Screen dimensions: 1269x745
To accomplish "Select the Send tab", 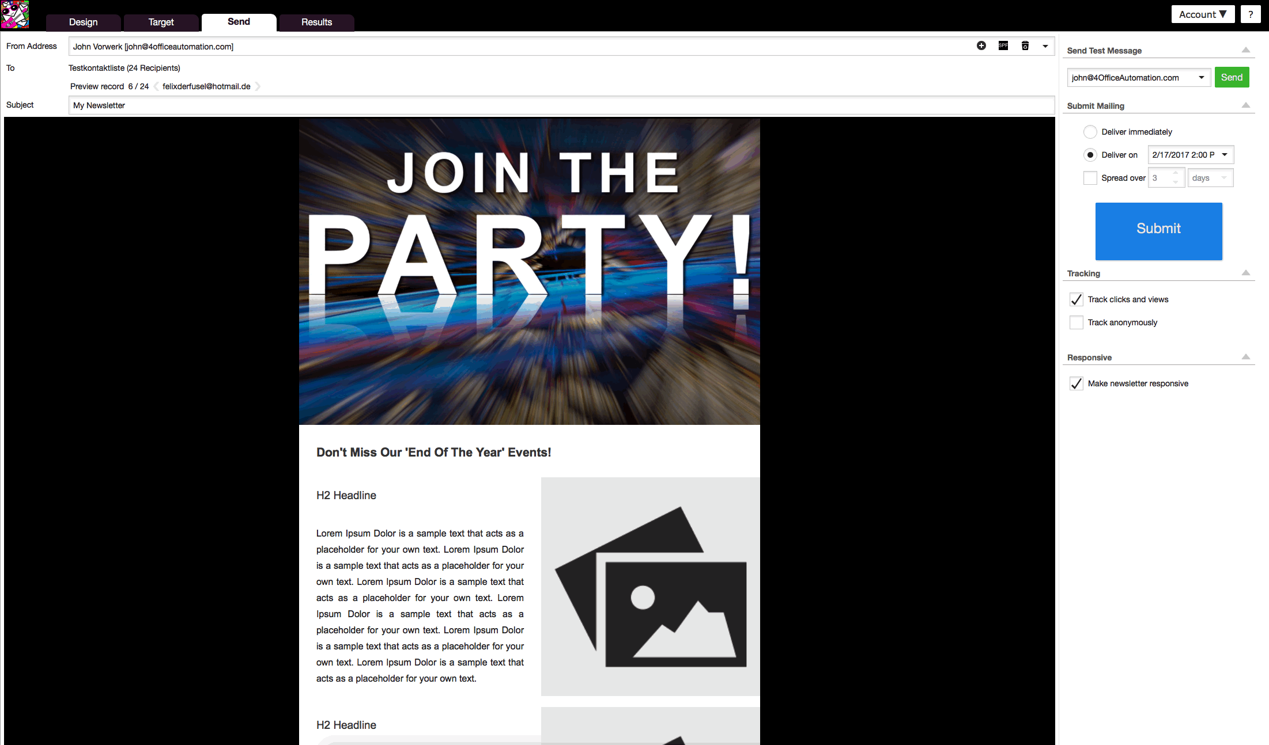I will (239, 22).
